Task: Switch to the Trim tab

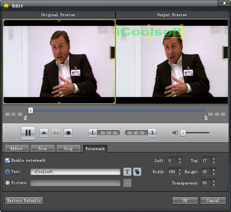Action: (x=43, y=149)
